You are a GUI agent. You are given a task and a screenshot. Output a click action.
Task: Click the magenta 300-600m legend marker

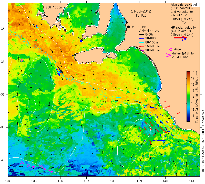pos(142,50)
